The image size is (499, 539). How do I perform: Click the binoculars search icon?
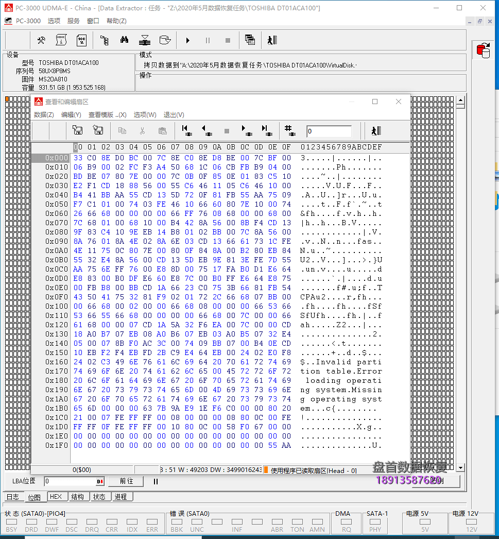tap(124, 40)
